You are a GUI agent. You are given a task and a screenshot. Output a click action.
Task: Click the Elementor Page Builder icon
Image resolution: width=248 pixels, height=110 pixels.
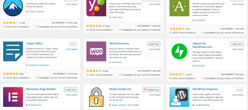pyautogui.click(x=13, y=98)
